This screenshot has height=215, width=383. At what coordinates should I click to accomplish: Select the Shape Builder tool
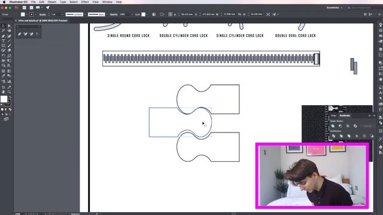point(3,66)
